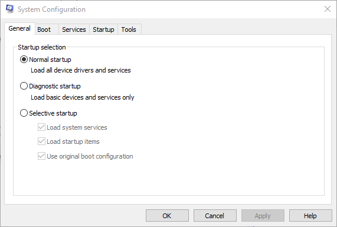Select the Normal startup radio button
Screen dimensions: 337x227
[x=24, y=60]
